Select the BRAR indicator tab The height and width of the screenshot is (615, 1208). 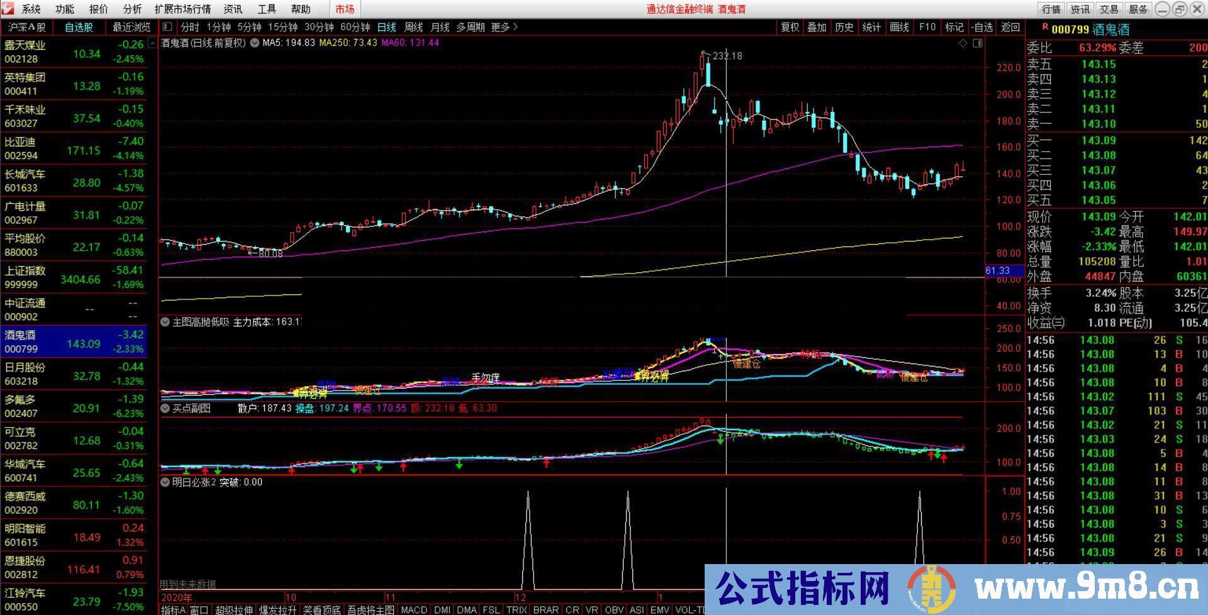[545, 609]
